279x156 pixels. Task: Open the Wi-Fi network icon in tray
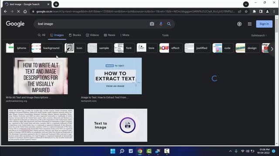[242, 151]
